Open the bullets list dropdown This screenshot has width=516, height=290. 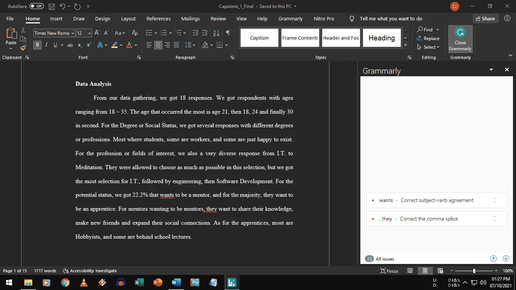coord(156,33)
